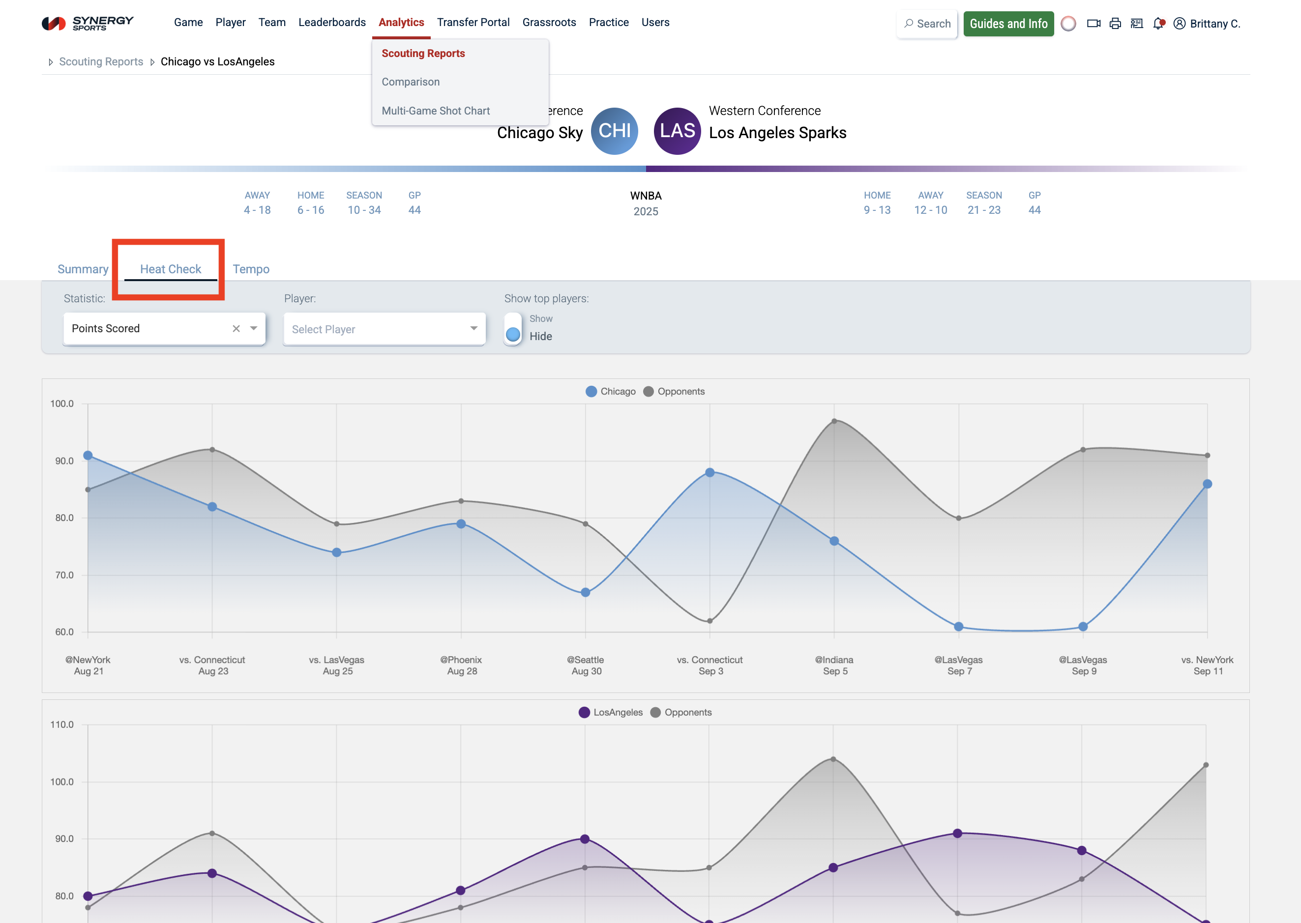The width and height of the screenshot is (1301, 923).
Task: Open the Team menu
Action: point(272,23)
